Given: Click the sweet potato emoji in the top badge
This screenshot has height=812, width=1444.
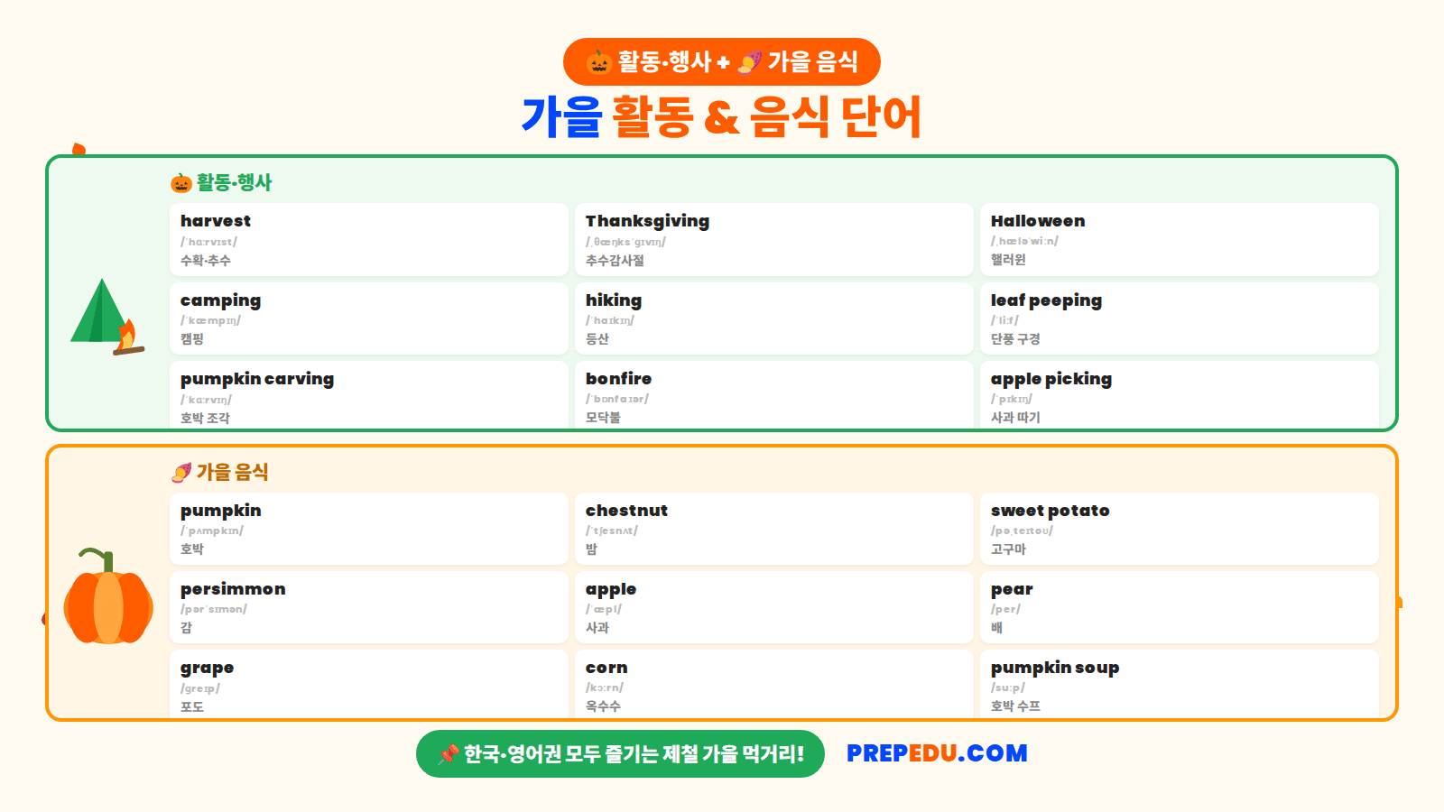Looking at the screenshot, I should [x=749, y=62].
